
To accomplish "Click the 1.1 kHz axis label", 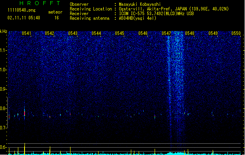I will 4,50.
